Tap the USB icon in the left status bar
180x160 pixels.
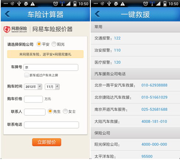point(19,4)
